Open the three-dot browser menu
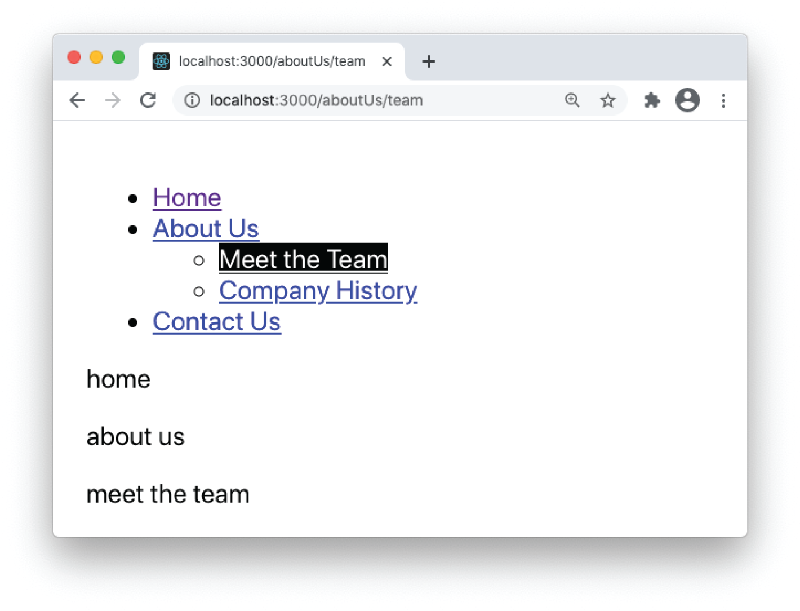800x611 pixels. point(723,100)
